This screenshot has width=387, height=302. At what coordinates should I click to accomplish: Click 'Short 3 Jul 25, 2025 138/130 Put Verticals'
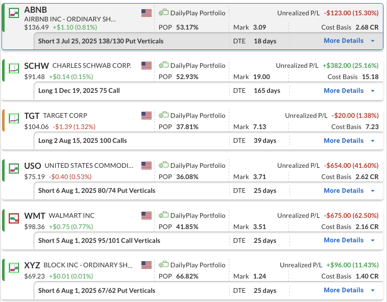pyautogui.click(x=101, y=41)
